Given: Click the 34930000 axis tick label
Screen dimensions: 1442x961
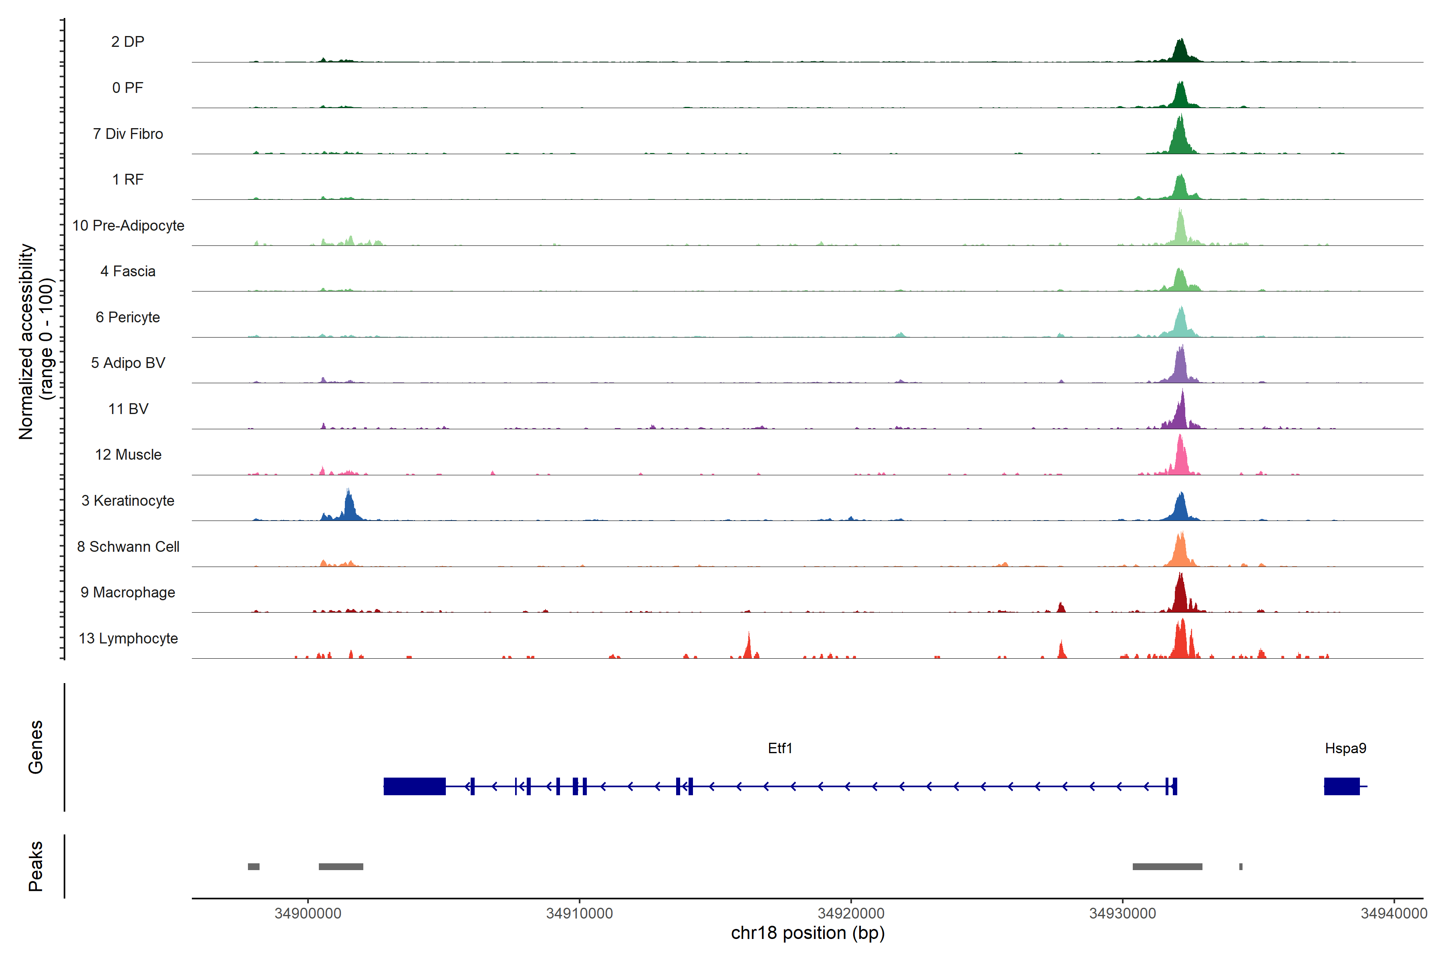Looking at the screenshot, I should coord(1123,913).
